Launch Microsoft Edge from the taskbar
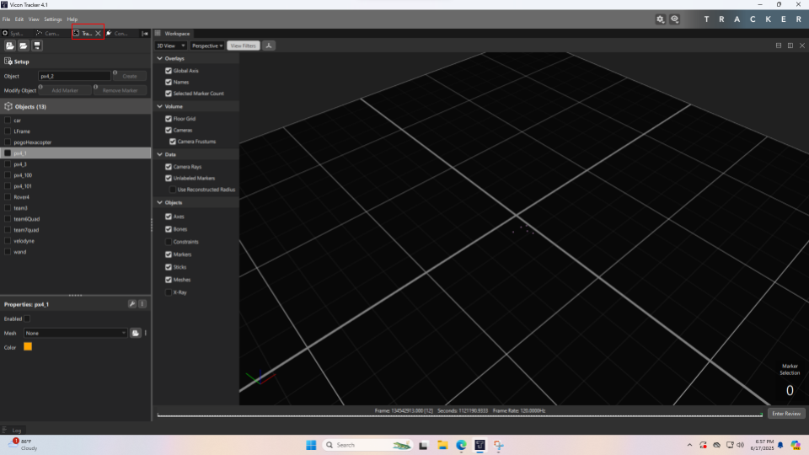Viewport: 809px width, 455px height. coord(461,445)
